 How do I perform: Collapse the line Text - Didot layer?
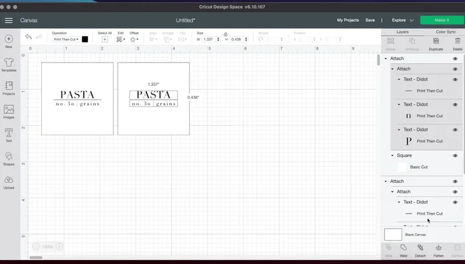[399, 79]
